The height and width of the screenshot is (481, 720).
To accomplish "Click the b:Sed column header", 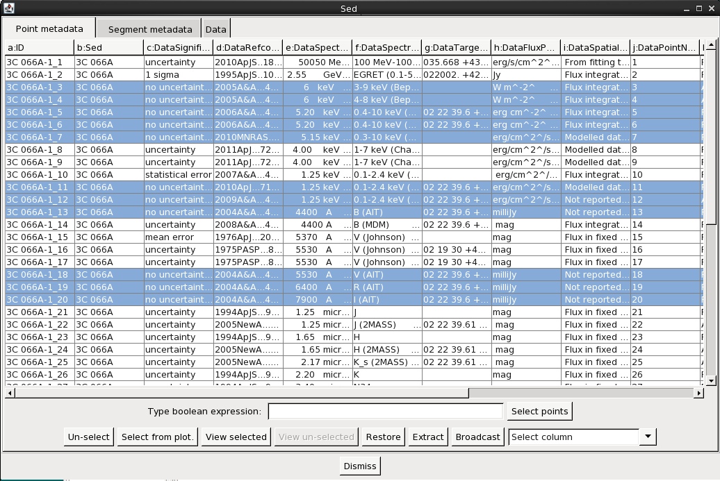I will pyautogui.click(x=108, y=48).
